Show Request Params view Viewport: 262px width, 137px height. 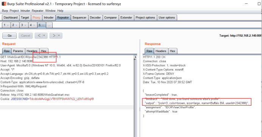pos(18,51)
